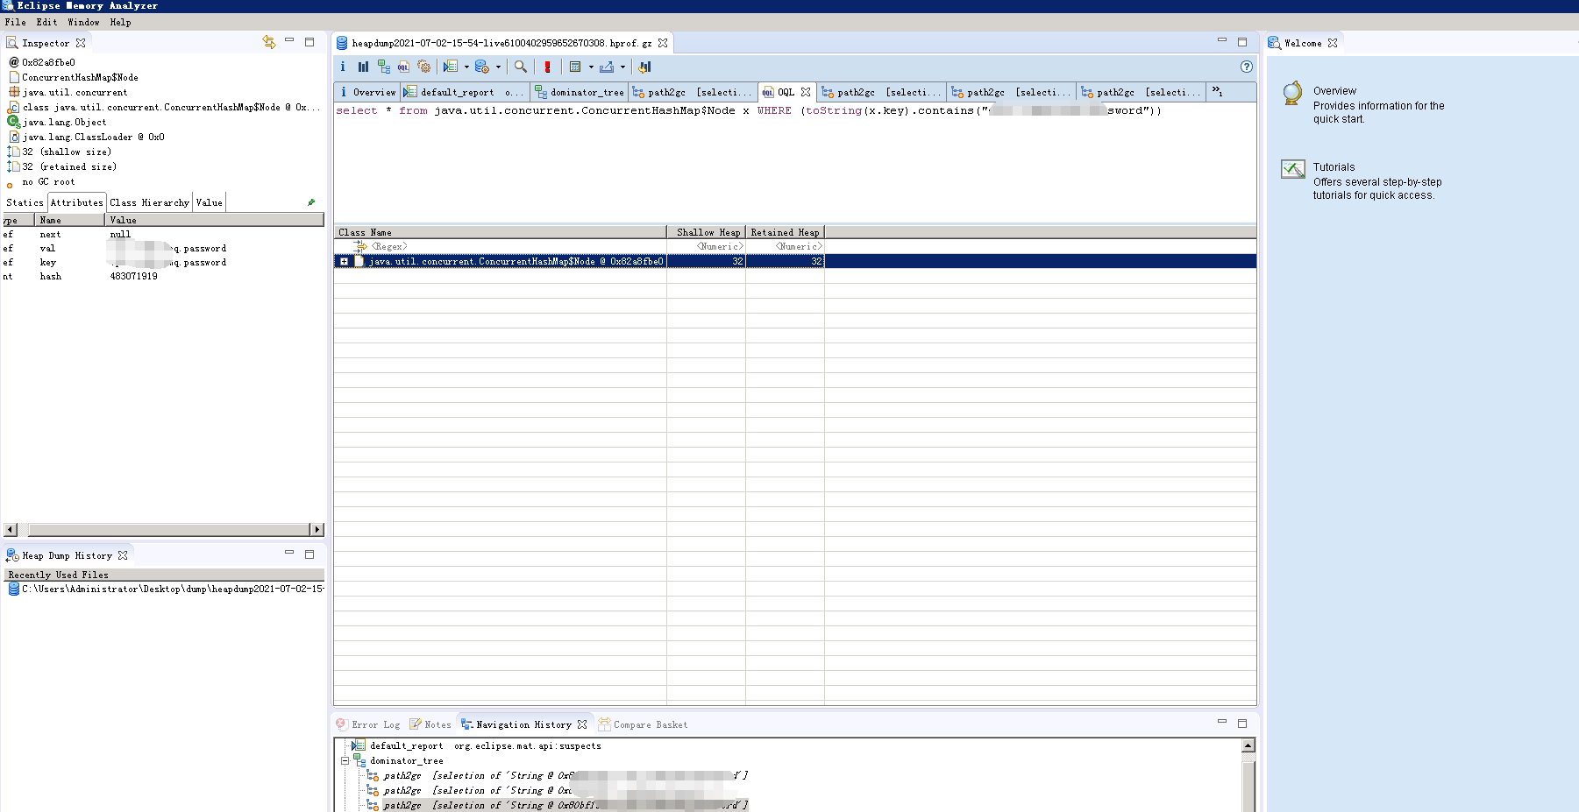The image size is (1579, 812).
Task: Close the heapdump hprof editor tab
Action: point(663,42)
